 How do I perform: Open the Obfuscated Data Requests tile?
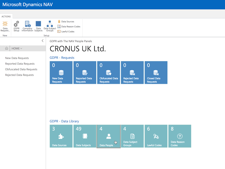coord(109,73)
